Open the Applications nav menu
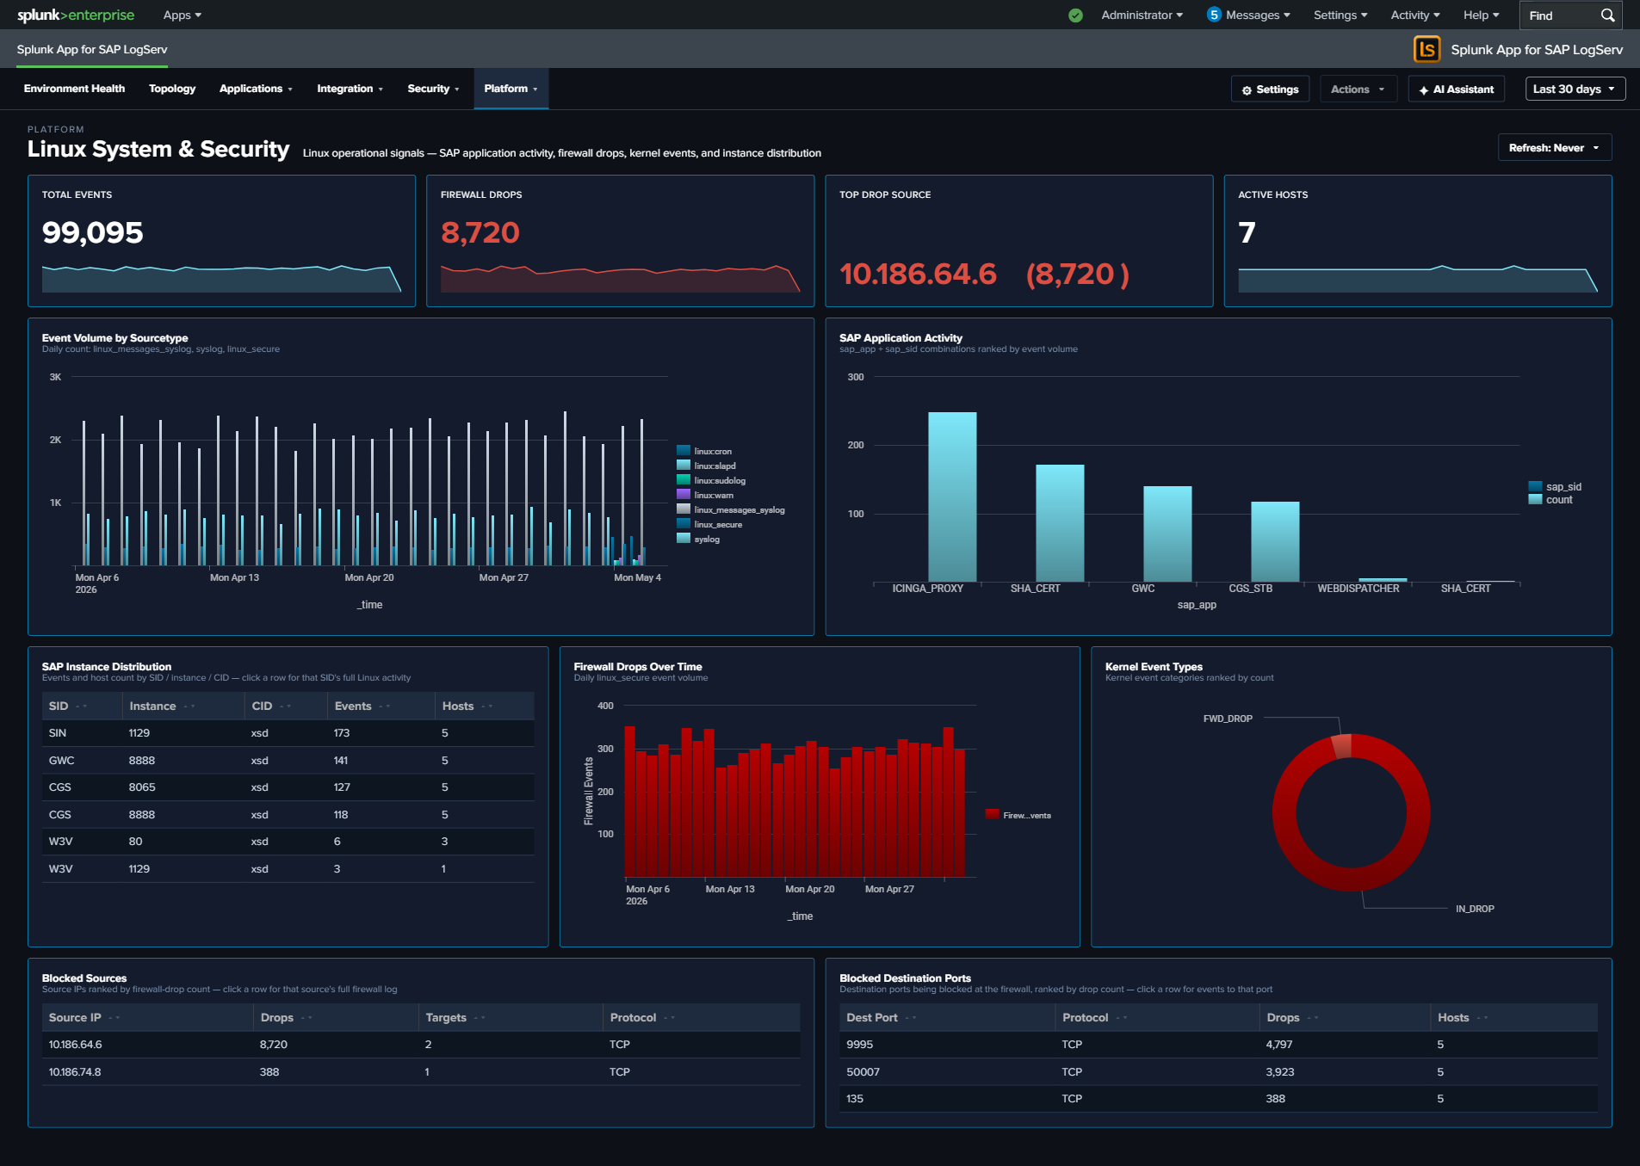The height and width of the screenshot is (1166, 1640). click(x=256, y=89)
